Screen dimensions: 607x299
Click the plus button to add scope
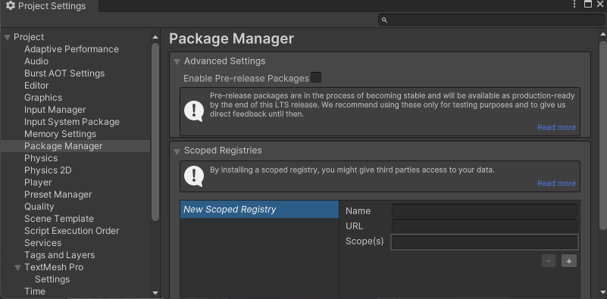[x=568, y=261]
